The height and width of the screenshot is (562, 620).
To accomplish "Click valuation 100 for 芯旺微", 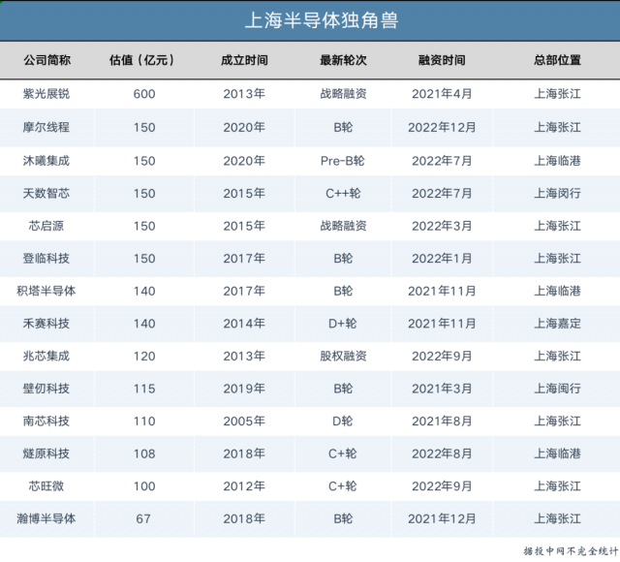I will [144, 486].
